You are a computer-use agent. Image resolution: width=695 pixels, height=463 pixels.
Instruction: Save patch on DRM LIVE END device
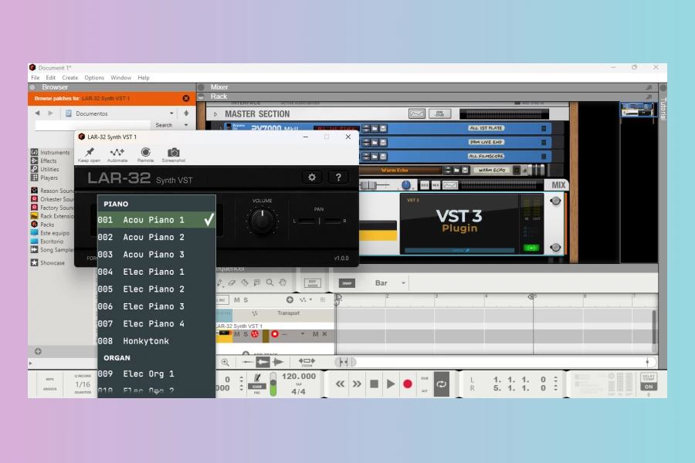point(383,143)
